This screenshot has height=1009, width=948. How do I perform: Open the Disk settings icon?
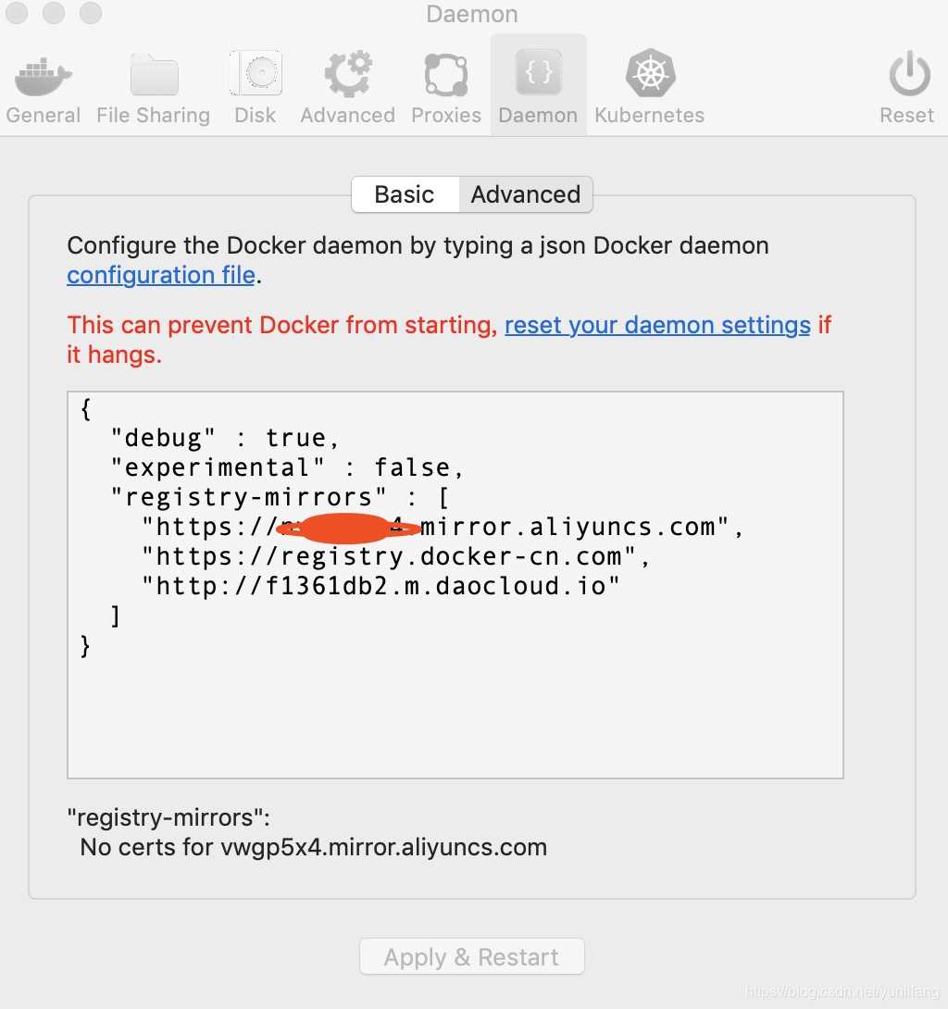(256, 73)
